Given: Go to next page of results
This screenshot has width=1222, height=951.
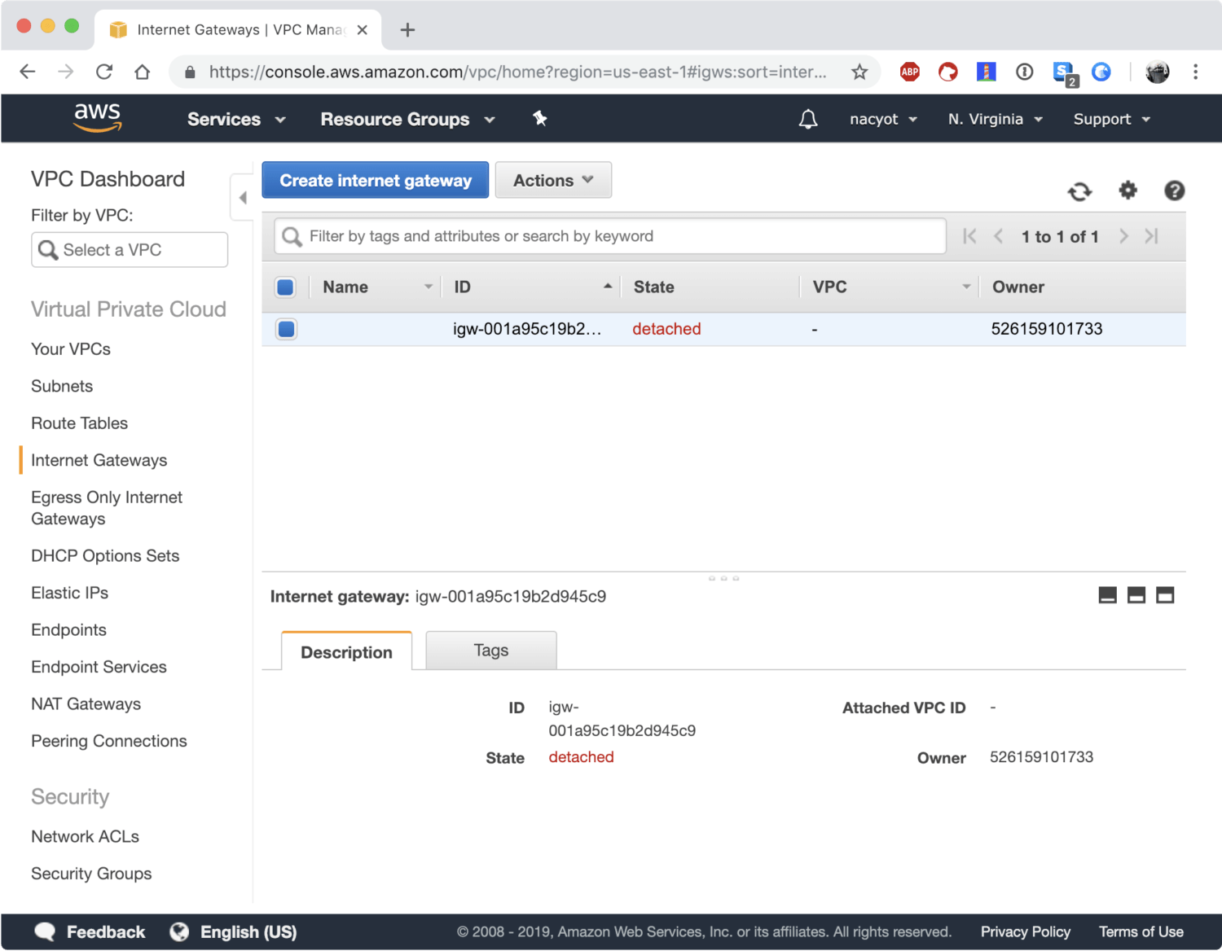Looking at the screenshot, I should pos(1123,236).
